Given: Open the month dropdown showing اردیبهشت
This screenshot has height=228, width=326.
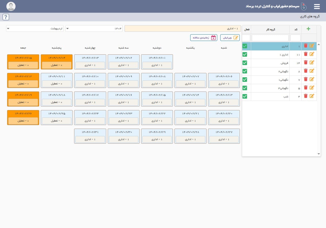Looking at the screenshot, I should [x=35, y=28].
